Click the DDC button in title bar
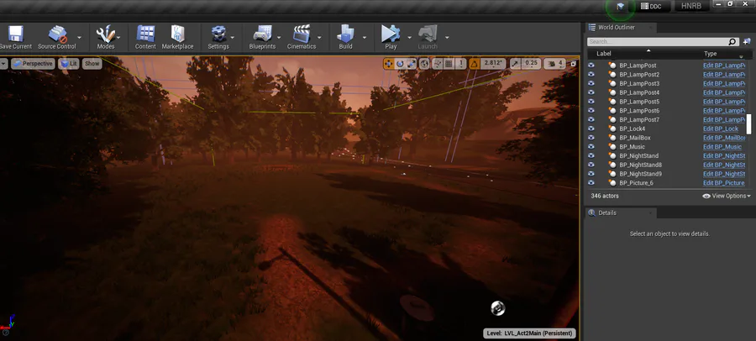756x341 pixels. [x=650, y=6]
